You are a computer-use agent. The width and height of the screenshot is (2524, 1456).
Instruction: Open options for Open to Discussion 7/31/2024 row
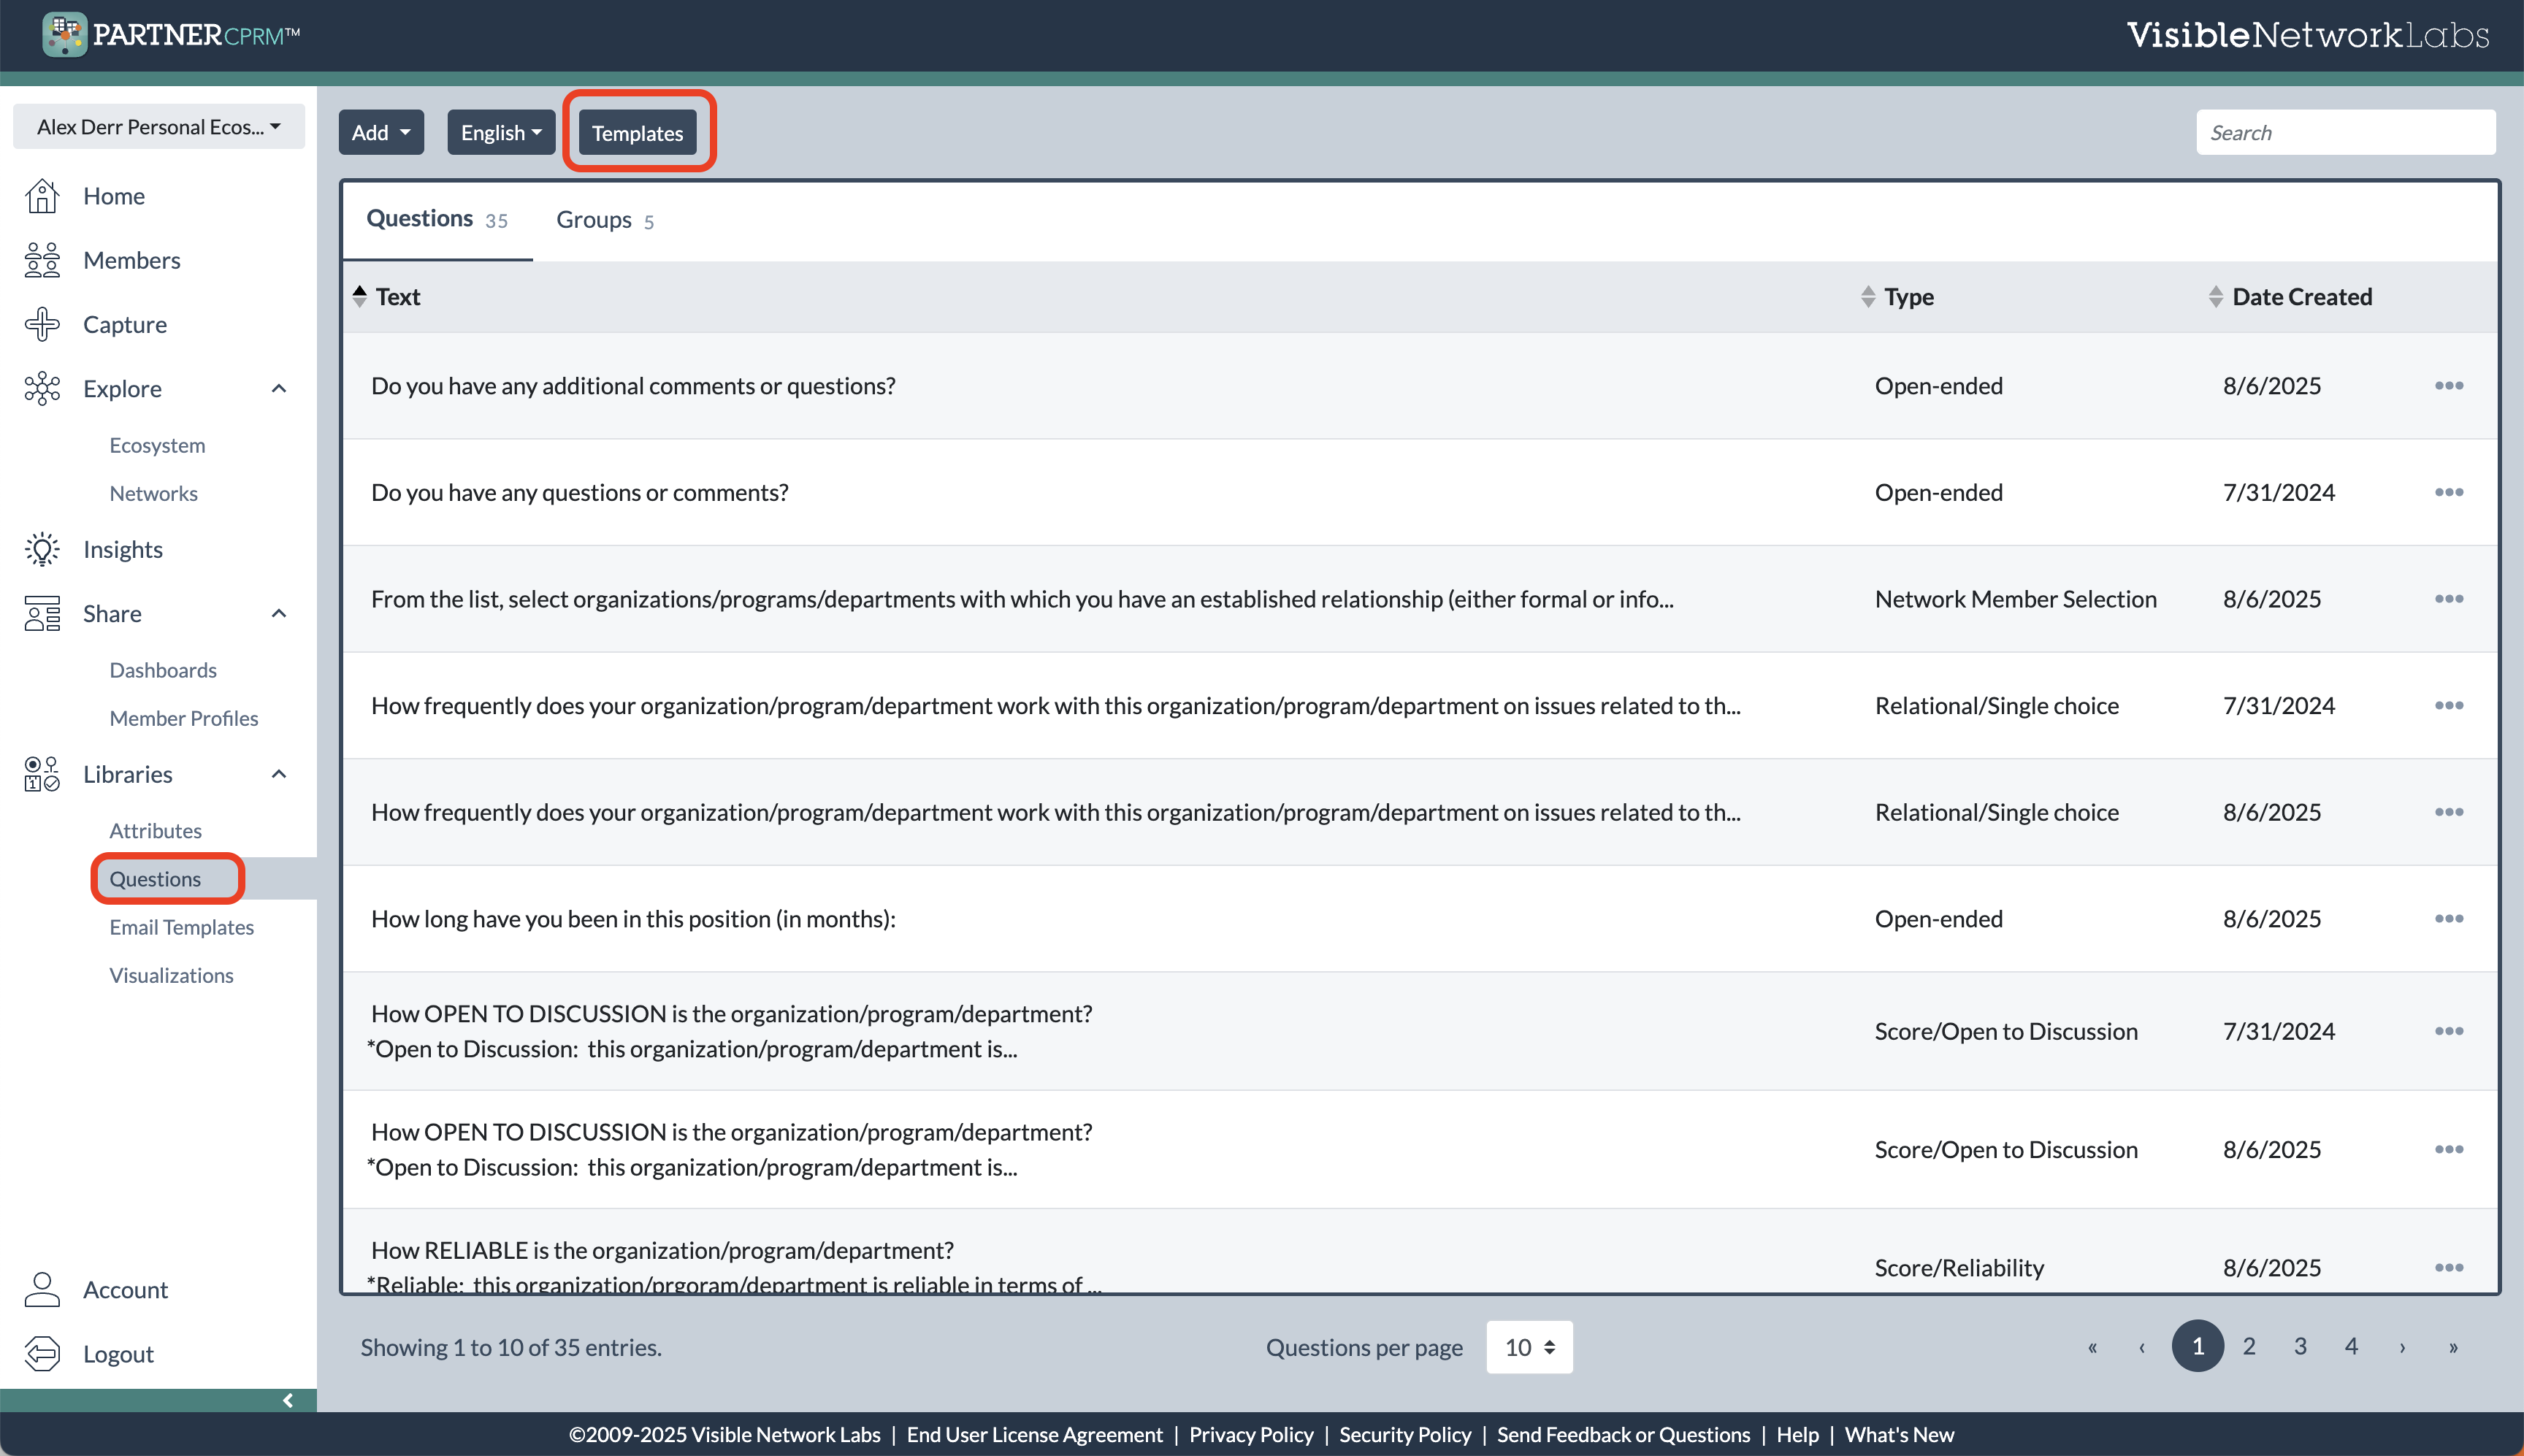click(x=2448, y=1031)
